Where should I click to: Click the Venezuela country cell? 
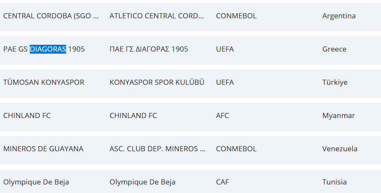(x=340, y=149)
